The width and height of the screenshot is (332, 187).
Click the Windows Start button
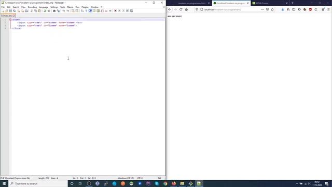(x=4, y=183)
